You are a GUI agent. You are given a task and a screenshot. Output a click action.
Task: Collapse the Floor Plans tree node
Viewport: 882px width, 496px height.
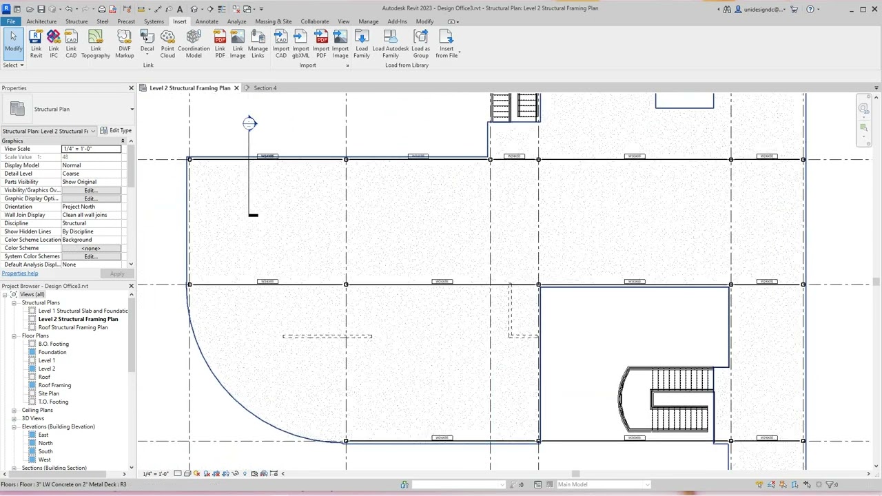pyautogui.click(x=14, y=335)
